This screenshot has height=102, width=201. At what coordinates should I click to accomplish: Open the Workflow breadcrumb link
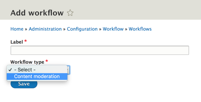pyautogui.click(x=113, y=29)
